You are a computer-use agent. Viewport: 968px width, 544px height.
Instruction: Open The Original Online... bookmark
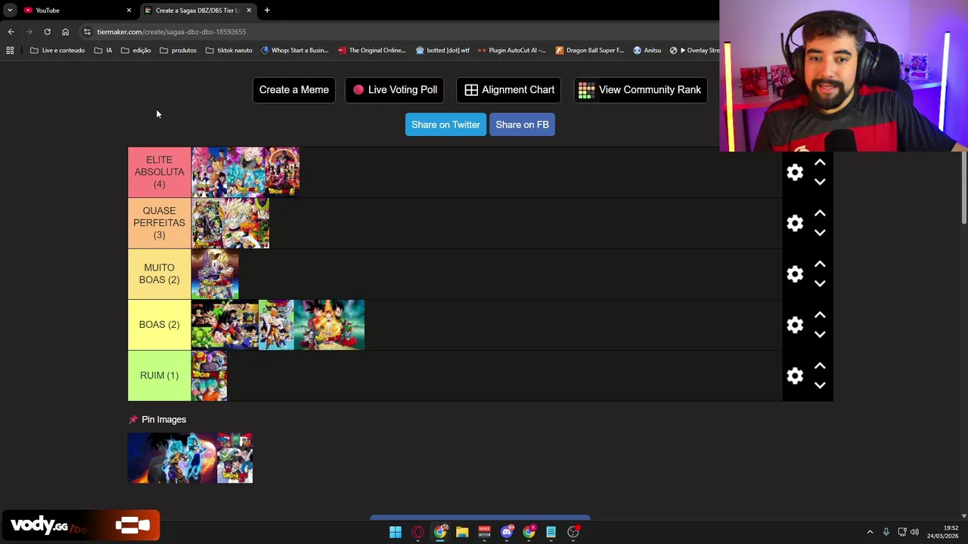tap(372, 51)
